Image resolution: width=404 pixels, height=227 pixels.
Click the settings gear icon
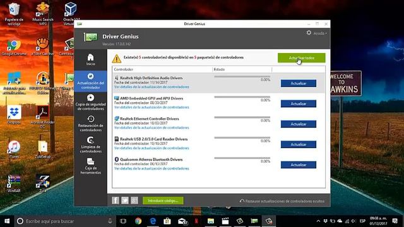(309, 33)
